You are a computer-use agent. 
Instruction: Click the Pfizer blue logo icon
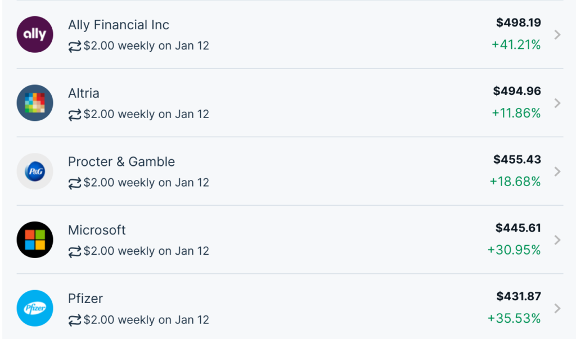35,308
